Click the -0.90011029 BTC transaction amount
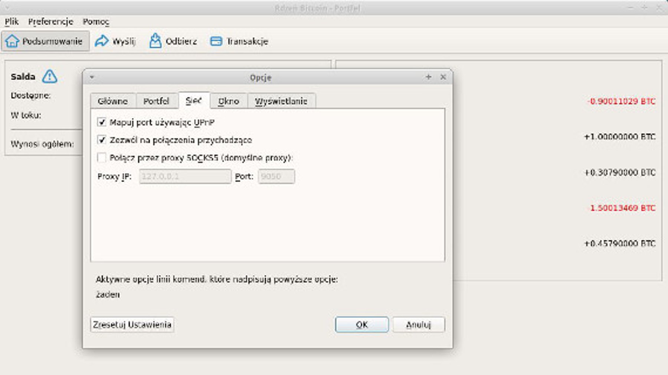 tap(621, 101)
